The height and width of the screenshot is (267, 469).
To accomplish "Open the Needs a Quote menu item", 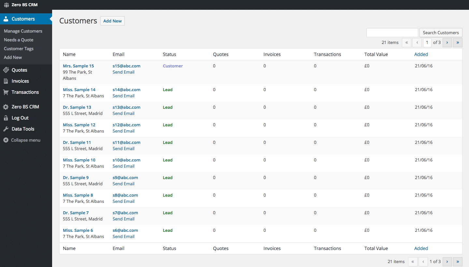I will click(x=18, y=40).
